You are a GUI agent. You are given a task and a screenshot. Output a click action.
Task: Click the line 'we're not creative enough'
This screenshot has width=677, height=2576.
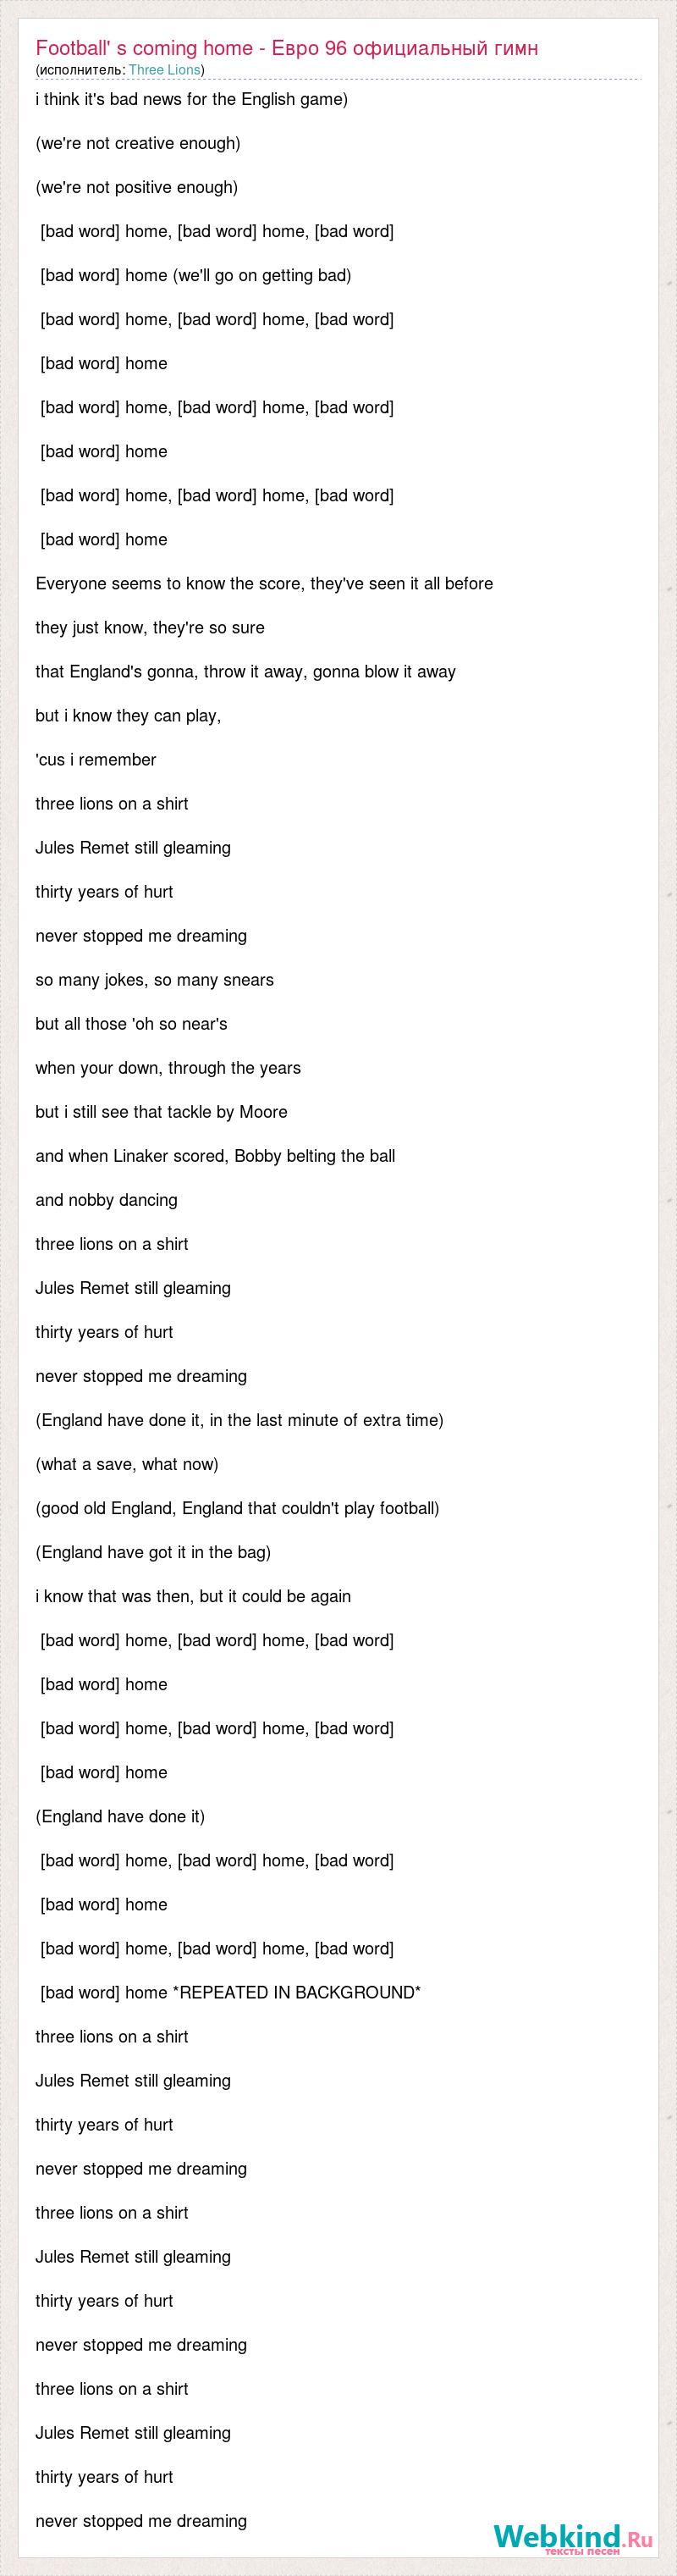(138, 143)
